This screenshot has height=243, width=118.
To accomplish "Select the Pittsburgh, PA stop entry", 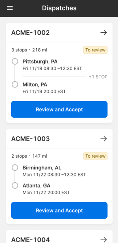I will click(x=52, y=65).
